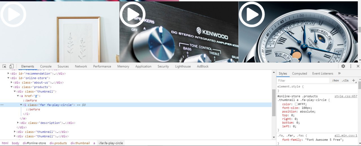Expand the about-us div node

12,82
